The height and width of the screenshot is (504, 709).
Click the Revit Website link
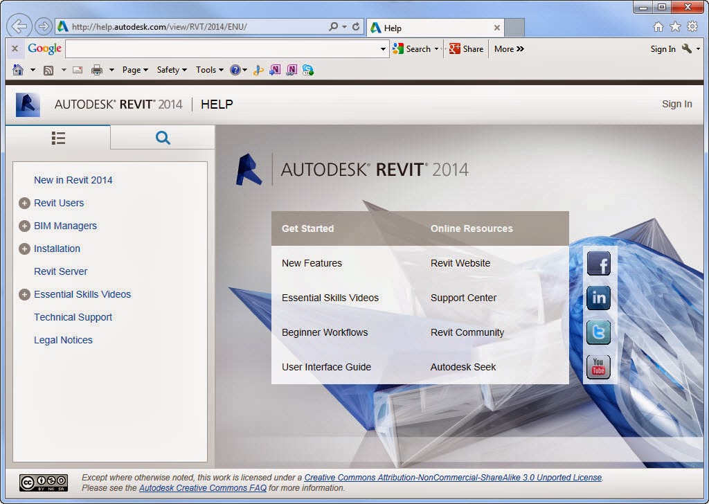(460, 263)
